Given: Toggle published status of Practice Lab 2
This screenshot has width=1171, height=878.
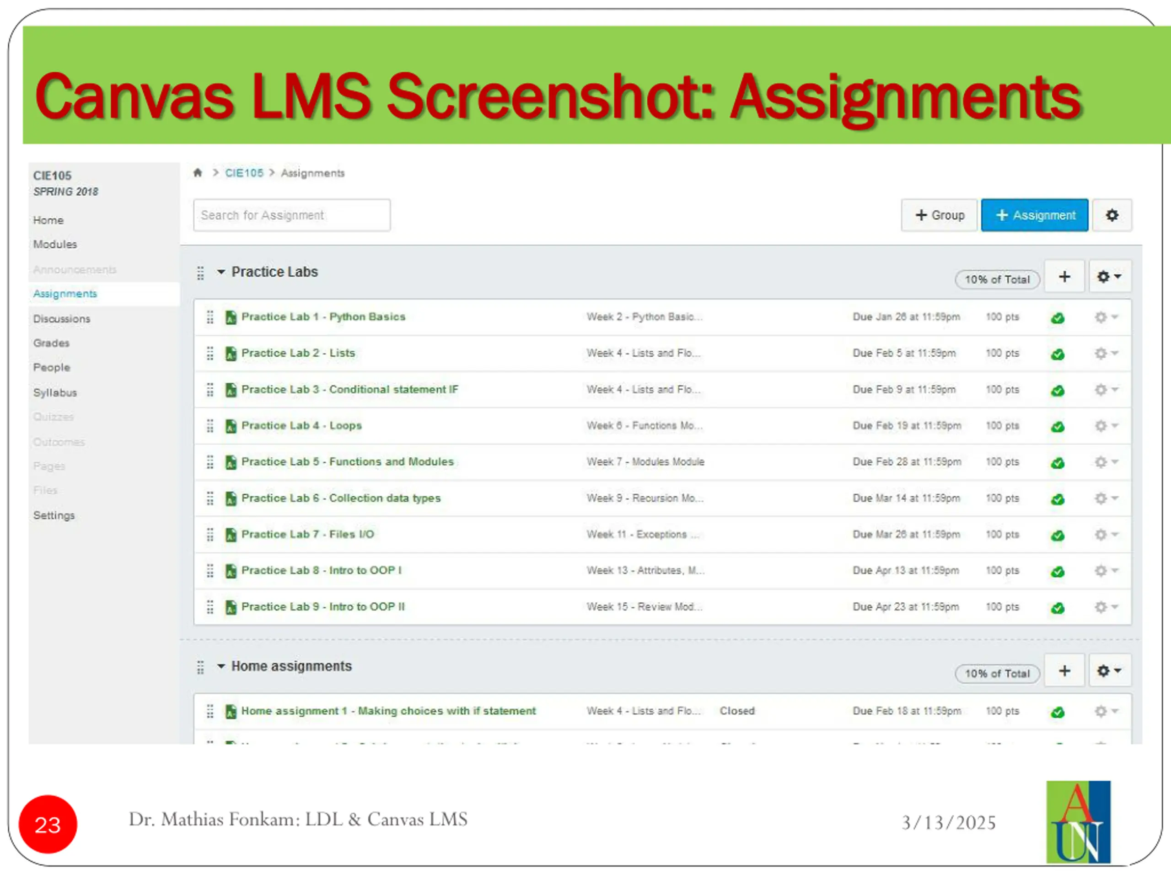Looking at the screenshot, I should point(1058,354).
